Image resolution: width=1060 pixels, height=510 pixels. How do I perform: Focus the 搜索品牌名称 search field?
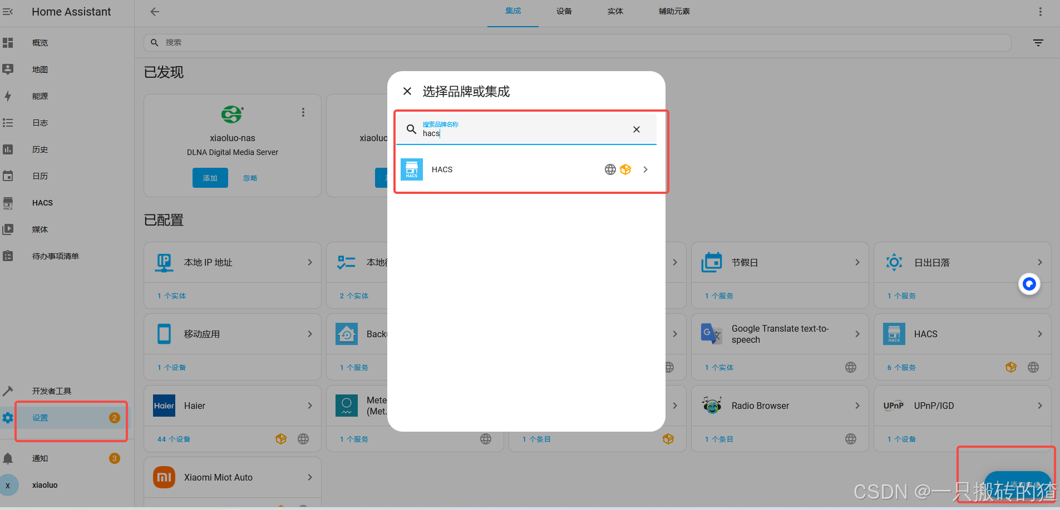coord(526,129)
